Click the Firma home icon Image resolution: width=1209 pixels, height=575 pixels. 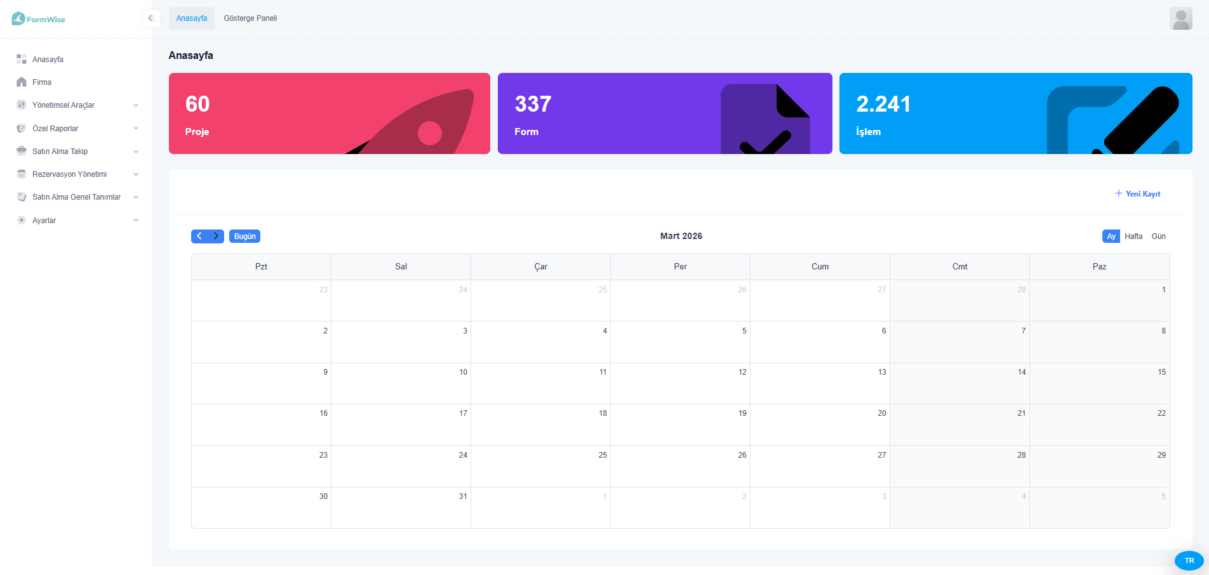(x=22, y=82)
